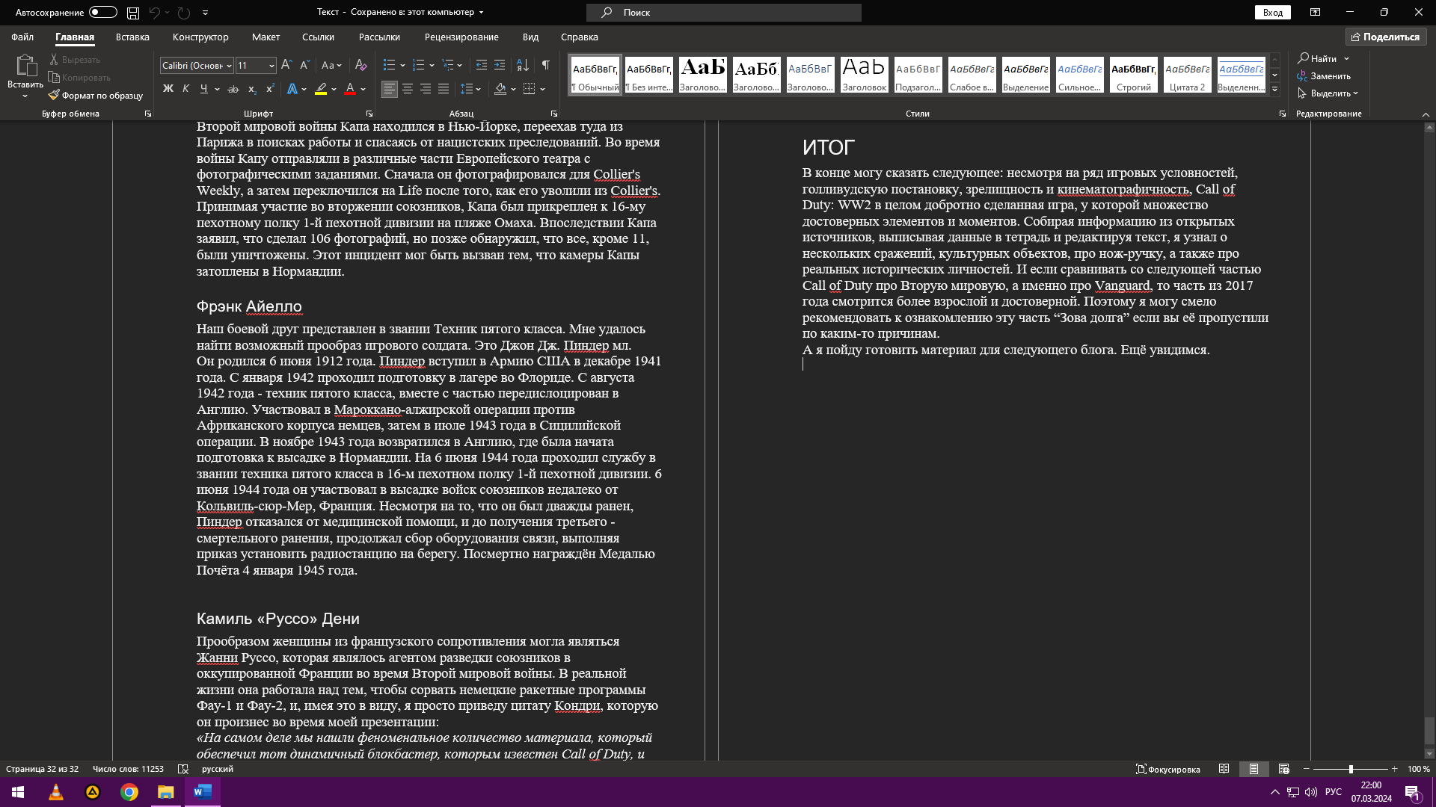This screenshot has height=807, width=1436.
Task: Open the bulleted list dropdown arrow
Action: (x=402, y=65)
